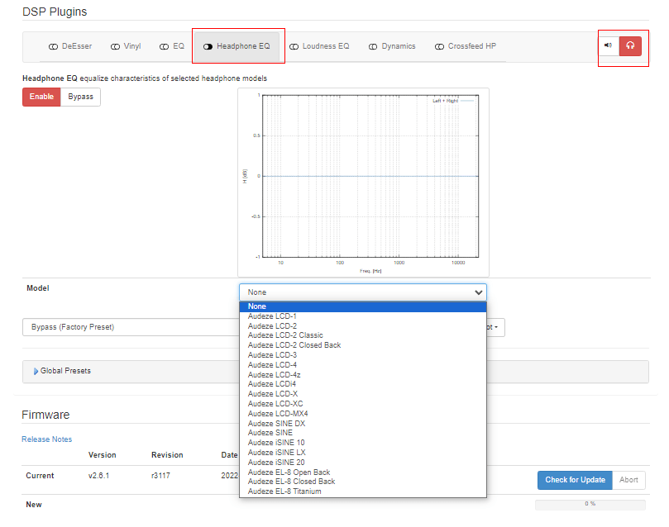Open the Crossfeed HP tab
Screen dimensions: 669x527
[x=466, y=46]
